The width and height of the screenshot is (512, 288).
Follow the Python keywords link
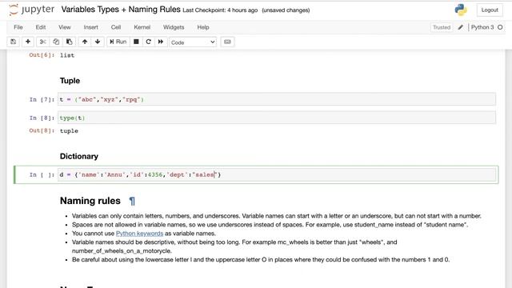click(139, 234)
